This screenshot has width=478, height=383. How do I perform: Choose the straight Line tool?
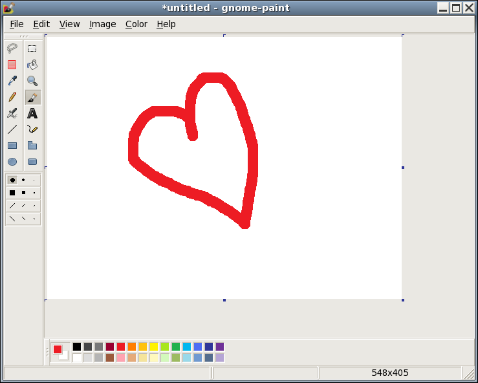(x=12, y=129)
